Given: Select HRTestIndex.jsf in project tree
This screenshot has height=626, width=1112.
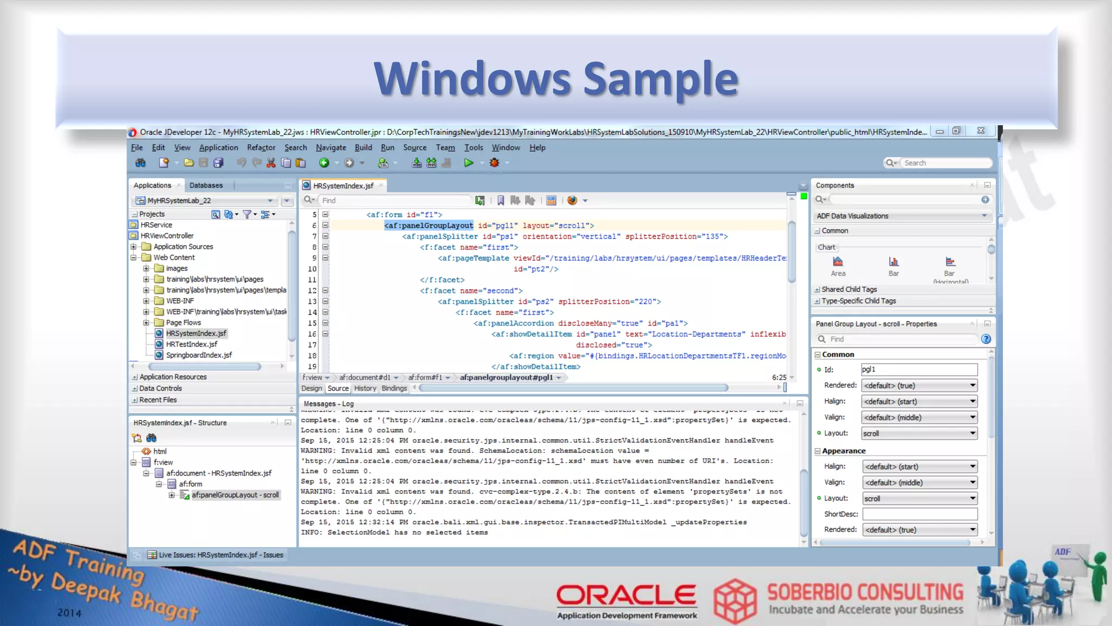Looking at the screenshot, I should [x=191, y=344].
